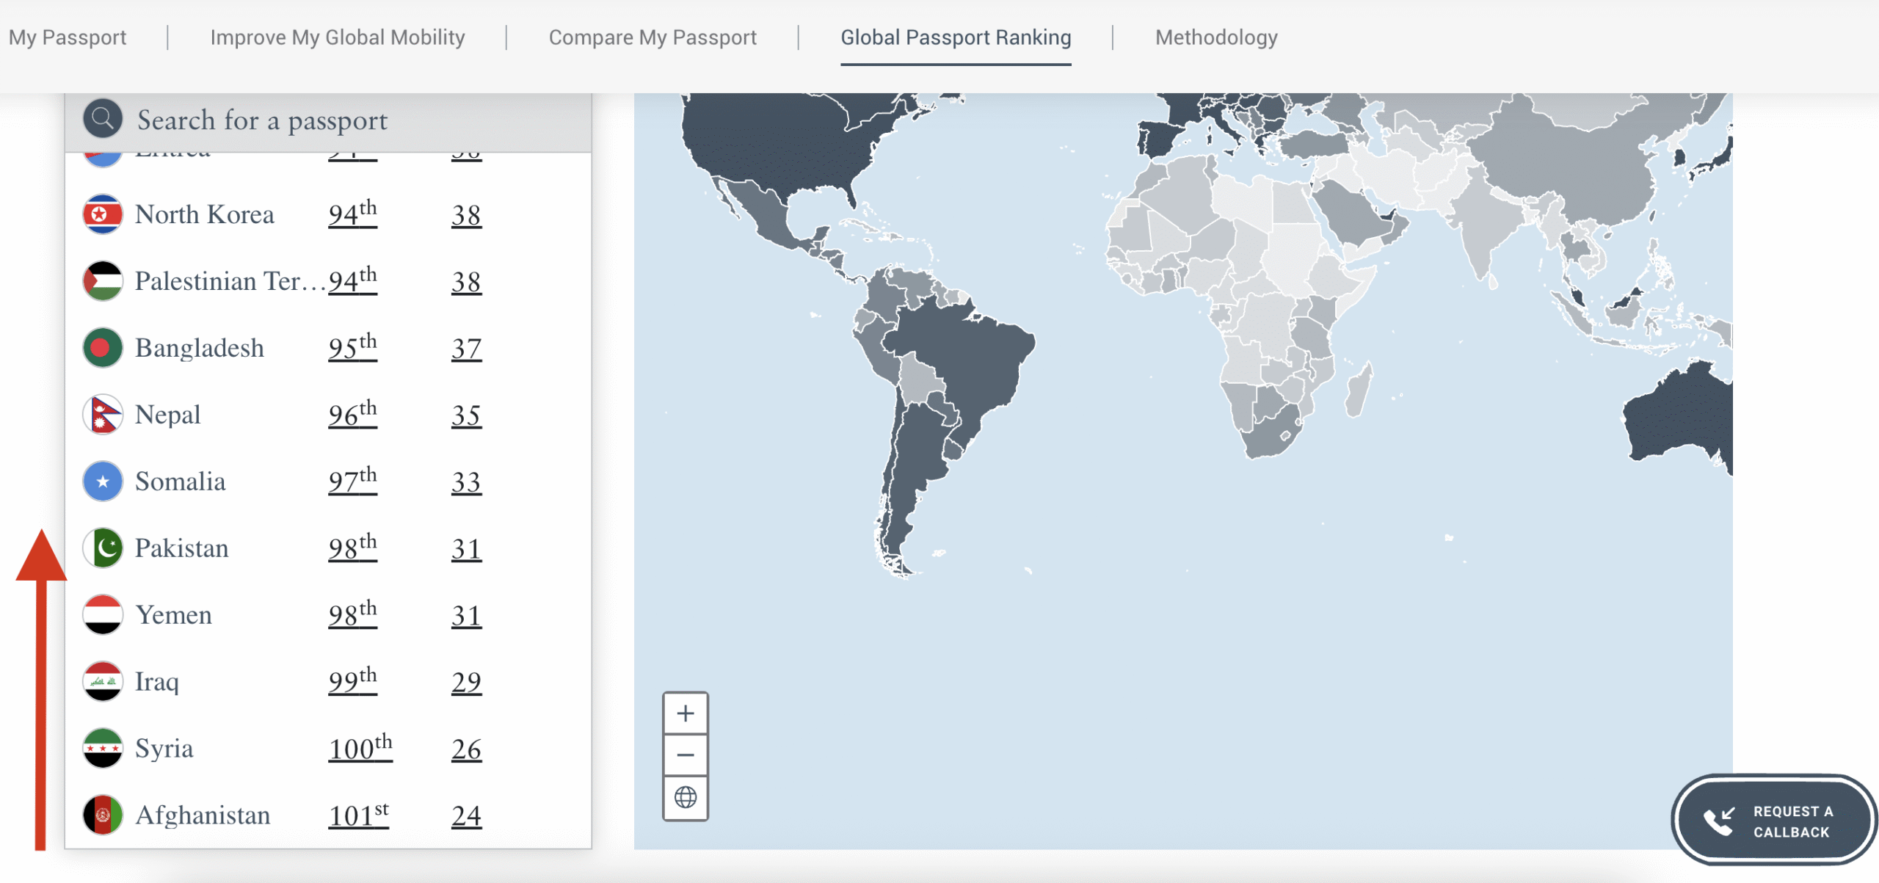Screen dimensions: 1879x883
Task: Open Syria's 100th rank link
Action: (x=360, y=749)
